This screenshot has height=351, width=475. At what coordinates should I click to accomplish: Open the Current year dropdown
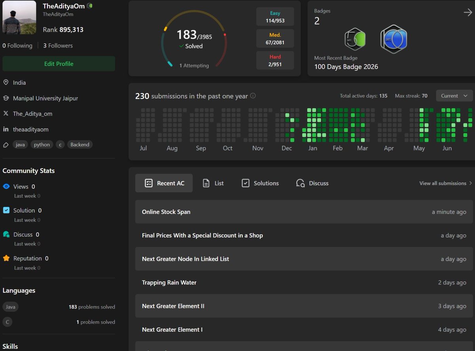click(454, 96)
